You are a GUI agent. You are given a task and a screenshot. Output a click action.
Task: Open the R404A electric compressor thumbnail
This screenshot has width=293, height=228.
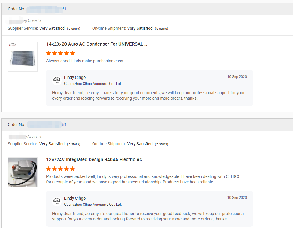tap(23, 172)
